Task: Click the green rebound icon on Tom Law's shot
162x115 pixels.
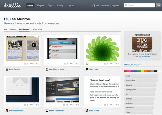Action: point(87,64)
